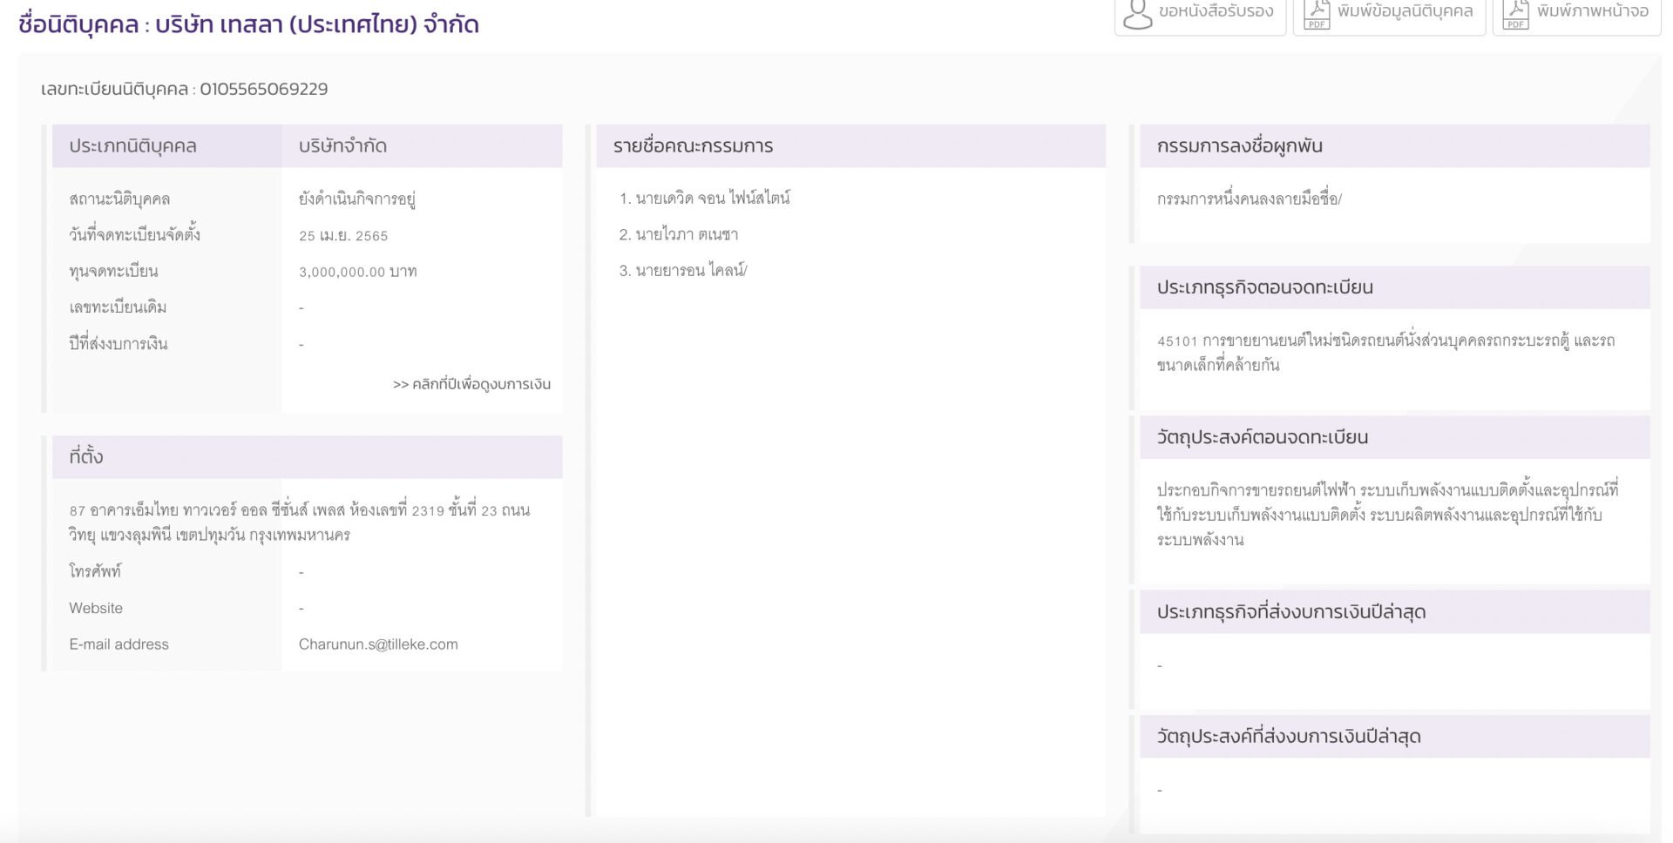Click the รายชื่อคณะกรรมการ header
The height and width of the screenshot is (843, 1673).
tap(850, 145)
